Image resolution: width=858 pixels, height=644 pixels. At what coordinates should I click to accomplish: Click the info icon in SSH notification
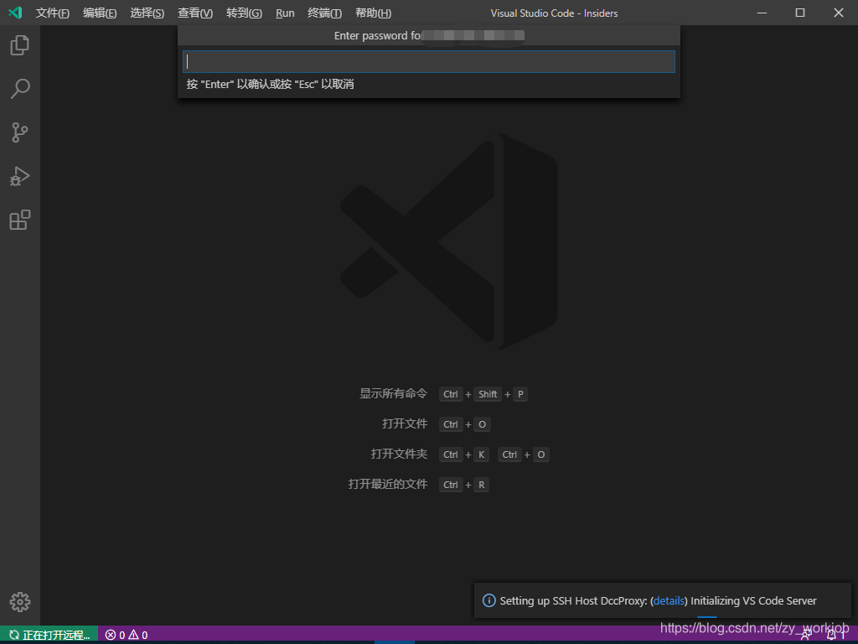(x=488, y=600)
